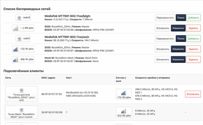
Task: Click the -72/-90 dBm client signal icon
Action: point(124,94)
